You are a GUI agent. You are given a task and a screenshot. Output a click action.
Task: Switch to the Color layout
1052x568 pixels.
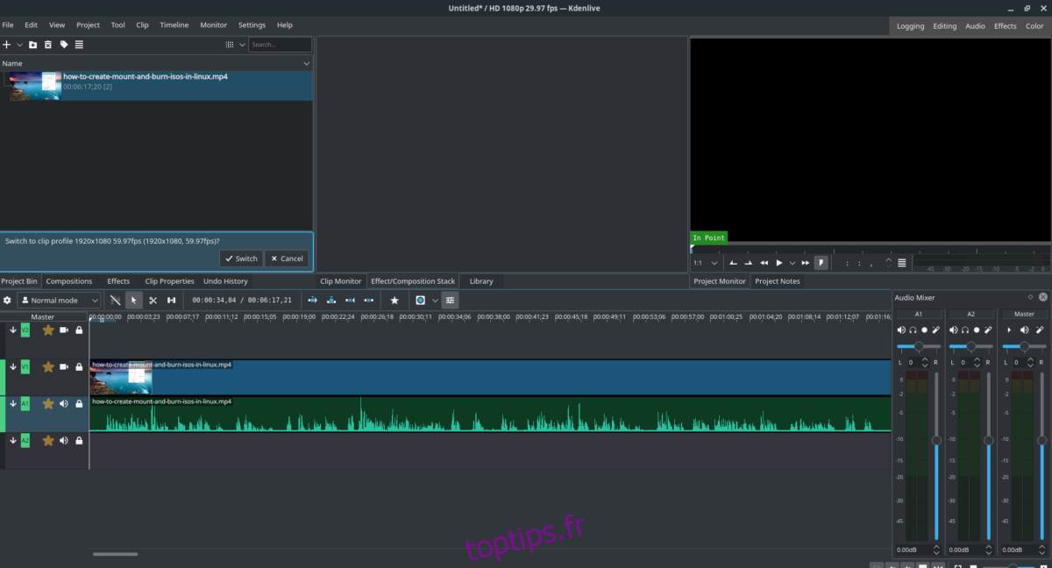(1034, 26)
